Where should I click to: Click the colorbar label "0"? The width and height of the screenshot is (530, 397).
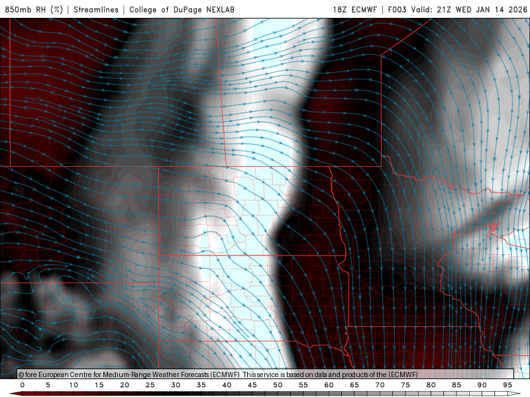coord(23,385)
